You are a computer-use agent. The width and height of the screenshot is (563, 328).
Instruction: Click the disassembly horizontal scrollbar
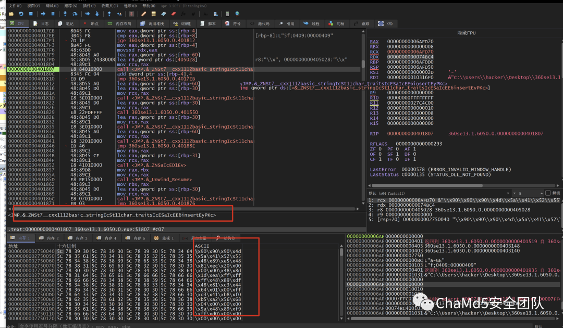(x=183, y=209)
